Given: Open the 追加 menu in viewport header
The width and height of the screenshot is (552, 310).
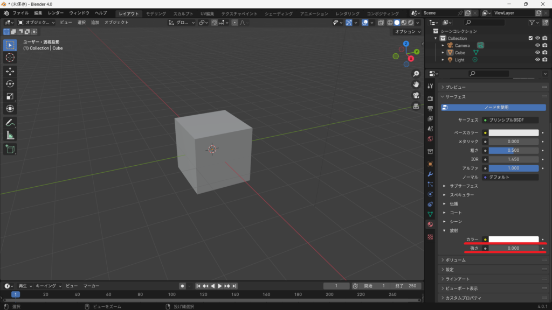Looking at the screenshot, I should (95, 23).
